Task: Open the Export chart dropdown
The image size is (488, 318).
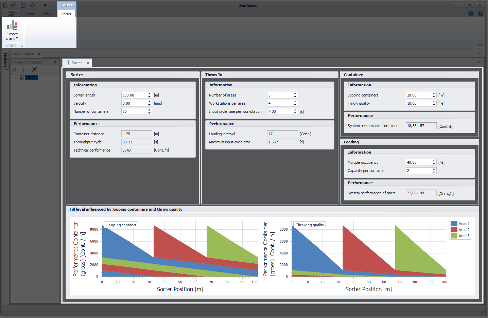Action: (x=17, y=38)
